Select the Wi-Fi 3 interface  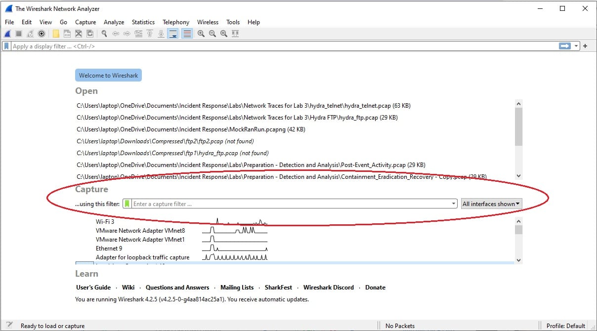105,222
